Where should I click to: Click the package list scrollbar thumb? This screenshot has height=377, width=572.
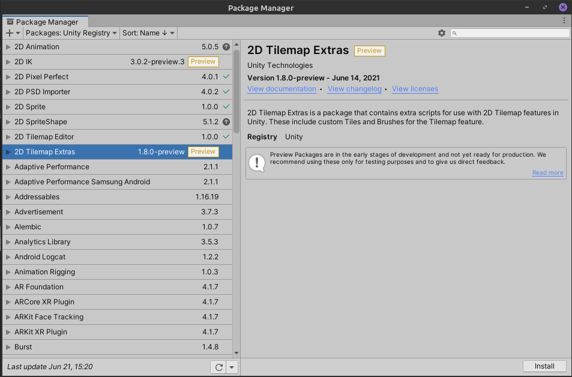click(x=236, y=91)
